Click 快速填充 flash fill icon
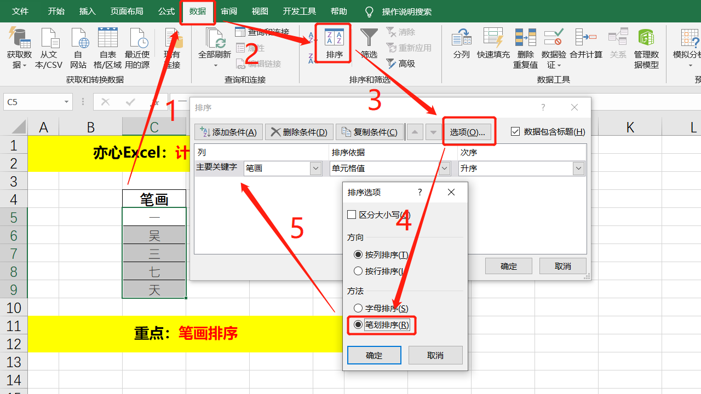Screen dimensions: 701x394 click(493, 37)
